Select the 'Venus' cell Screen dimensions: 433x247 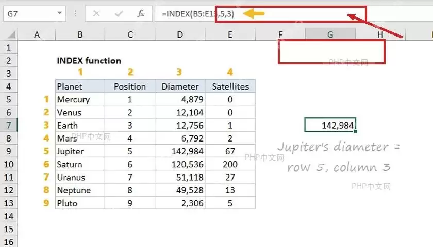point(80,113)
